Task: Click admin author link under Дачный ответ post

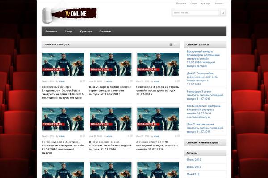Action: pos(157,136)
